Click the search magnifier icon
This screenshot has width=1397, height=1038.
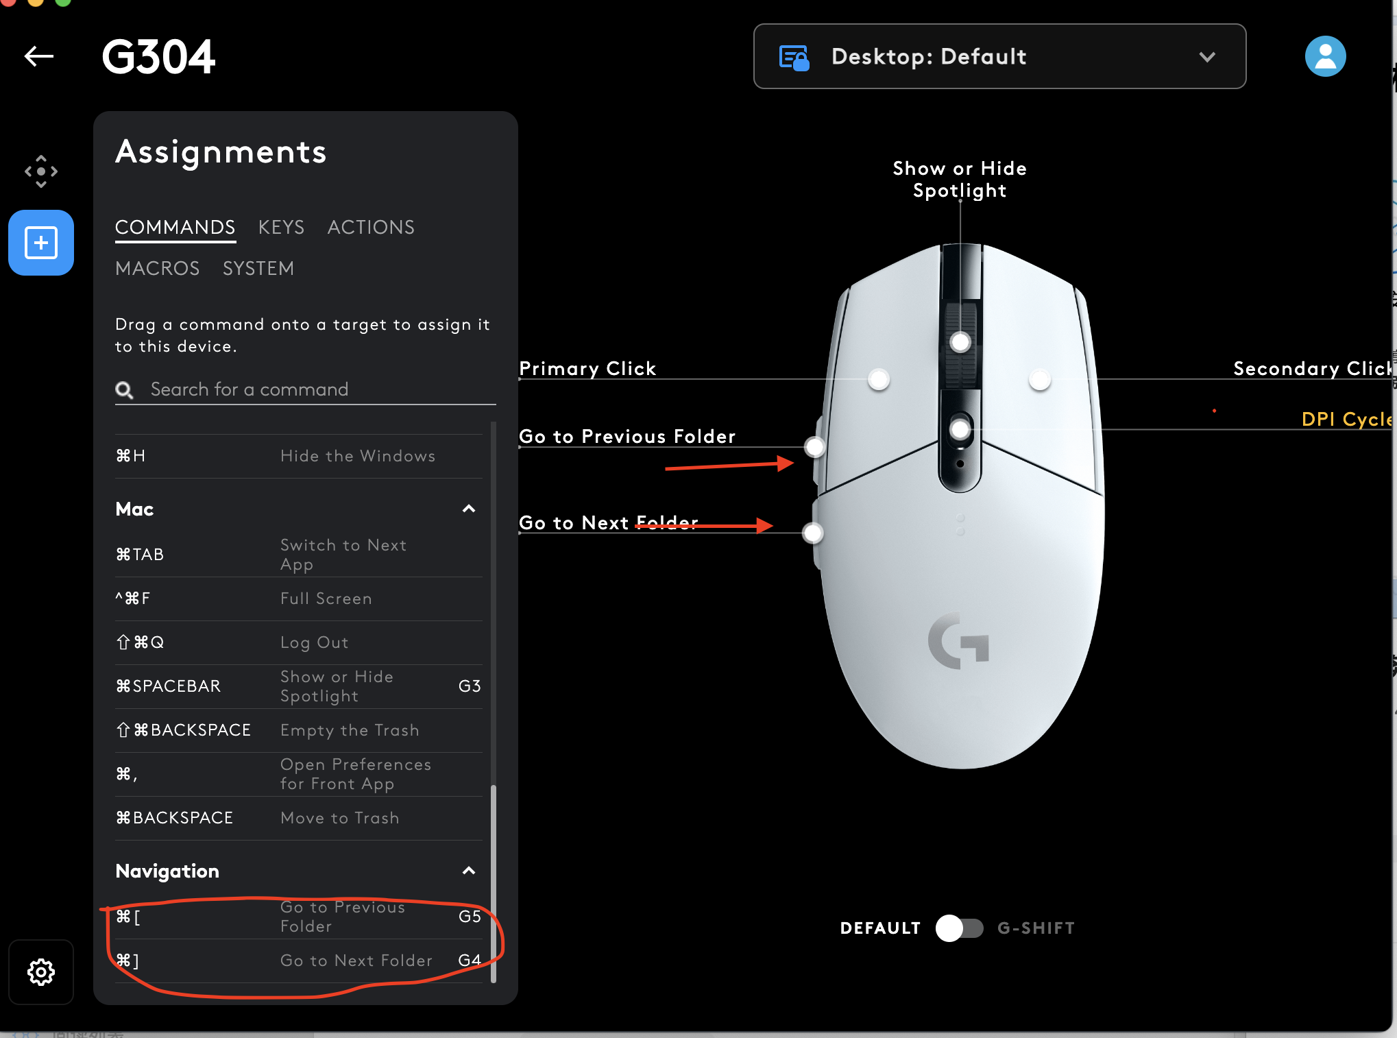pos(124,390)
